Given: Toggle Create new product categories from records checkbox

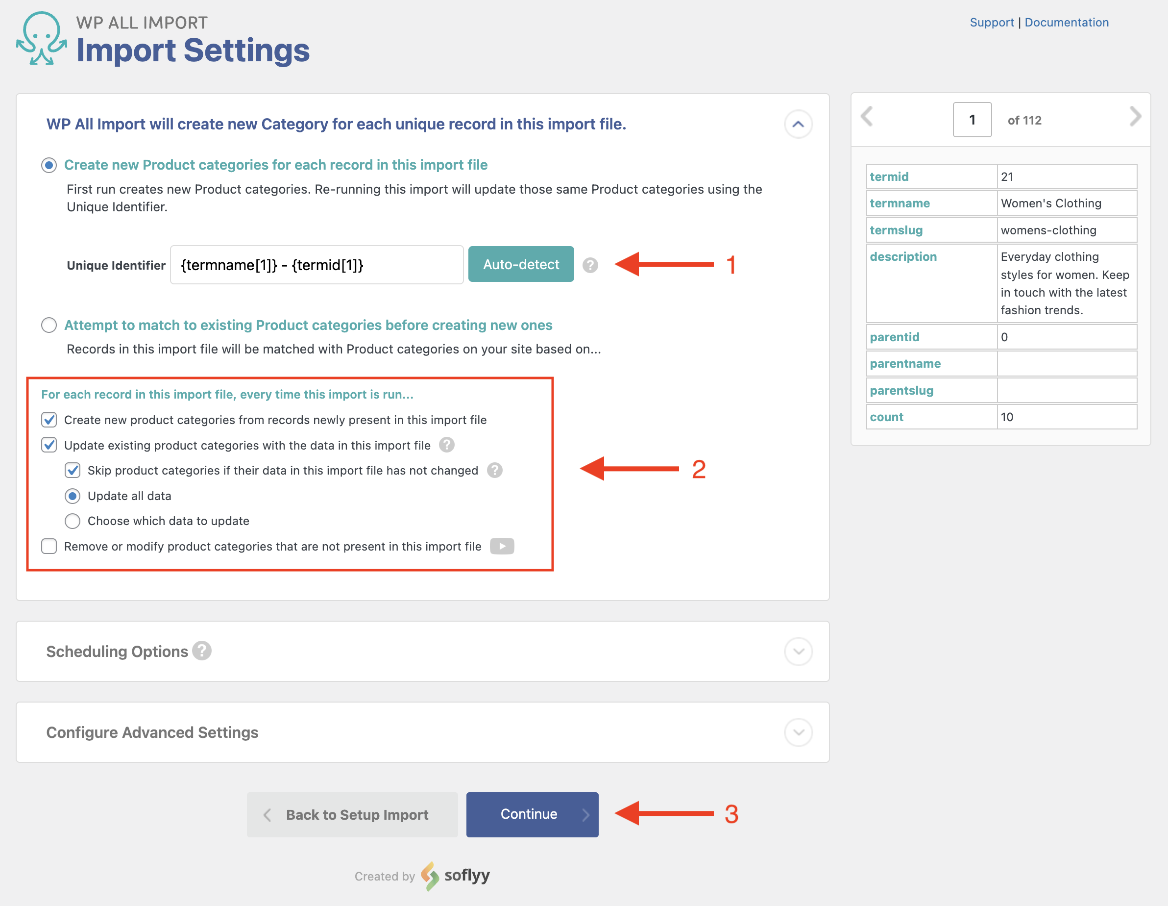Looking at the screenshot, I should pyautogui.click(x=49, y=420).
